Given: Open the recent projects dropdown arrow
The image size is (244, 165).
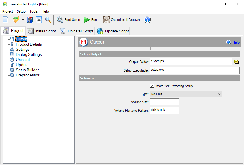Looking at the screenshot, I should (x=23, y=20).
